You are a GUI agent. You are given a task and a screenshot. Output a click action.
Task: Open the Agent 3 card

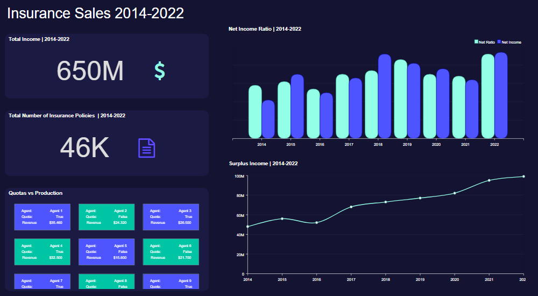pos(171,216)
